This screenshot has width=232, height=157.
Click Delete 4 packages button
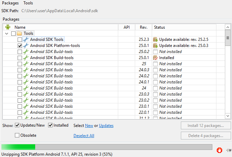click(x=206, y=136)
